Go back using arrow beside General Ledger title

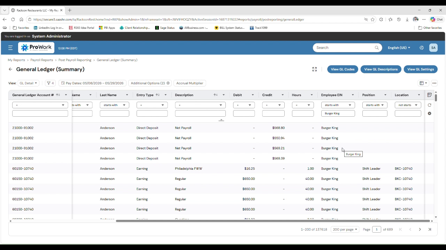coord(10,69)
